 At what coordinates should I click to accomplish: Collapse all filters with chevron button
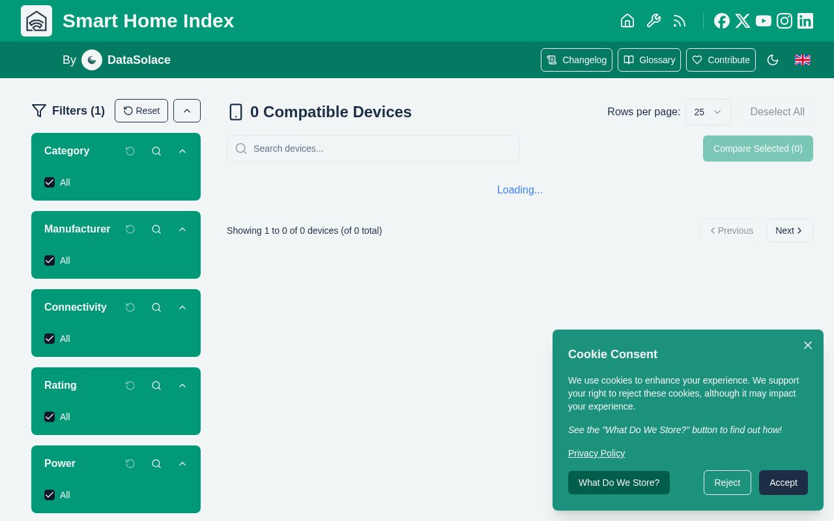point(187,111)
